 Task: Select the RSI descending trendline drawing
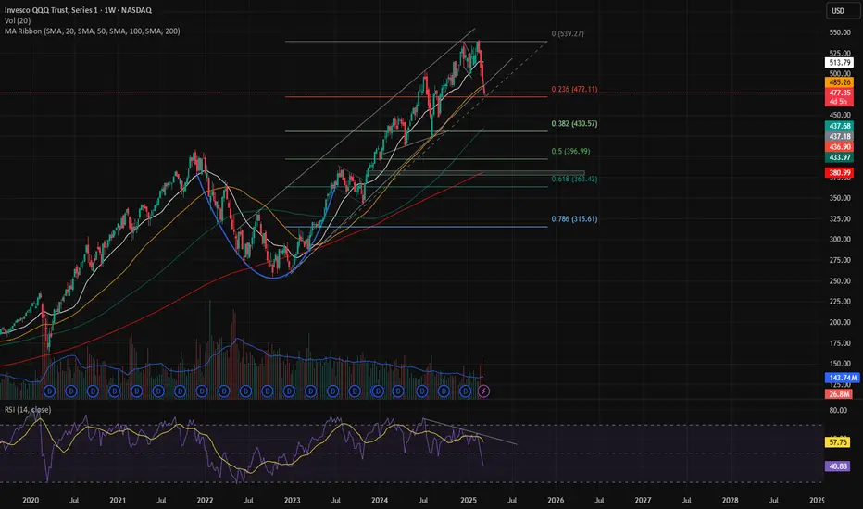tap(469, 432)
